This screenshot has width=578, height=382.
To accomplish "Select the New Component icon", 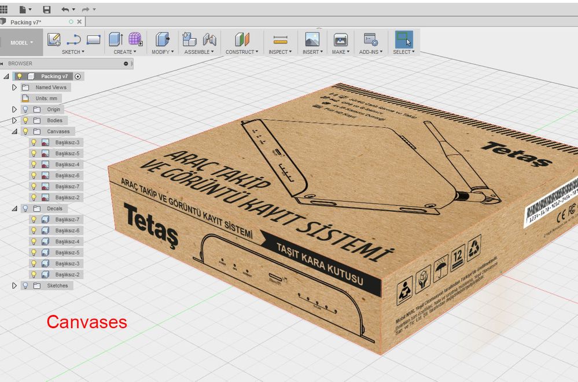I will 189,39.
